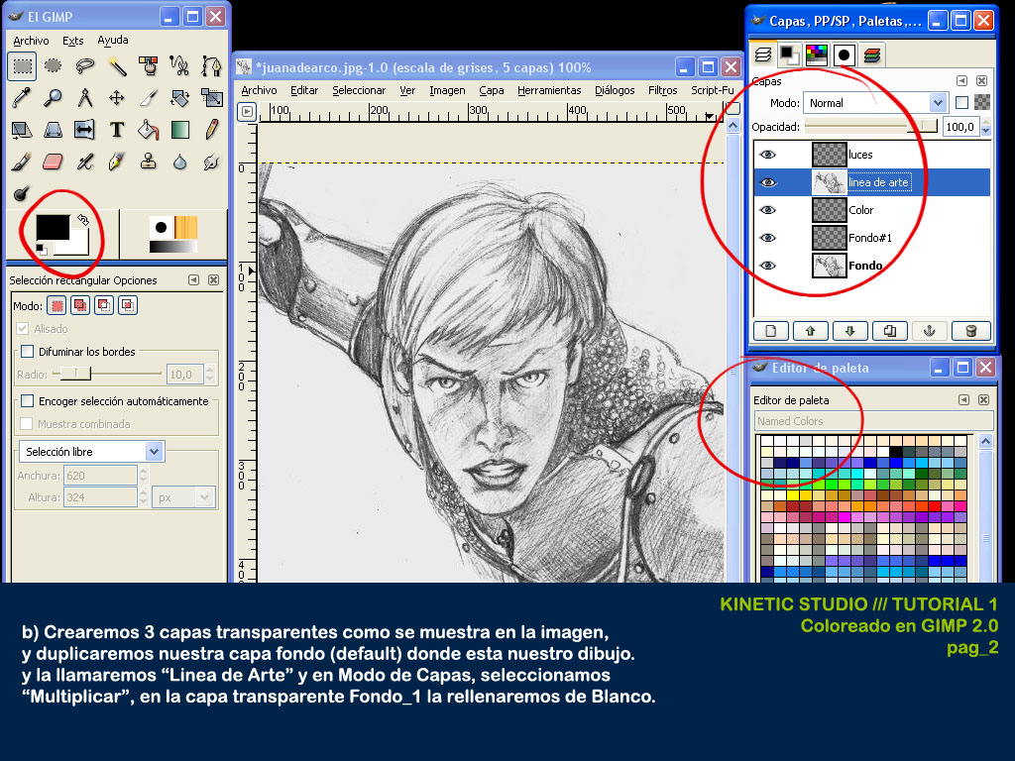1015x761 pixels.
Task: Delete the selected layer with trash icon
Action: [x=970, y=331]
